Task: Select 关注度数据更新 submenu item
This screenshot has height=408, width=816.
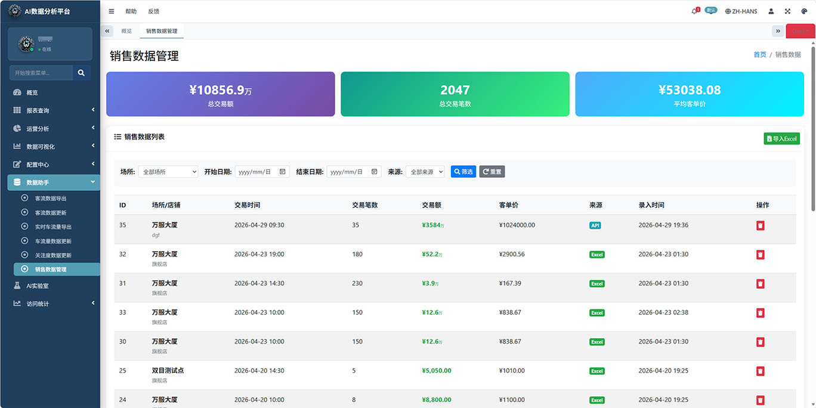Action: pos(57,255)
